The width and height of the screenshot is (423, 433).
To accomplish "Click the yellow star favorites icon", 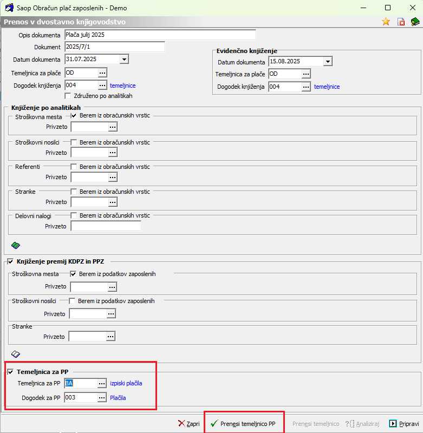I will tap(386, 22).
